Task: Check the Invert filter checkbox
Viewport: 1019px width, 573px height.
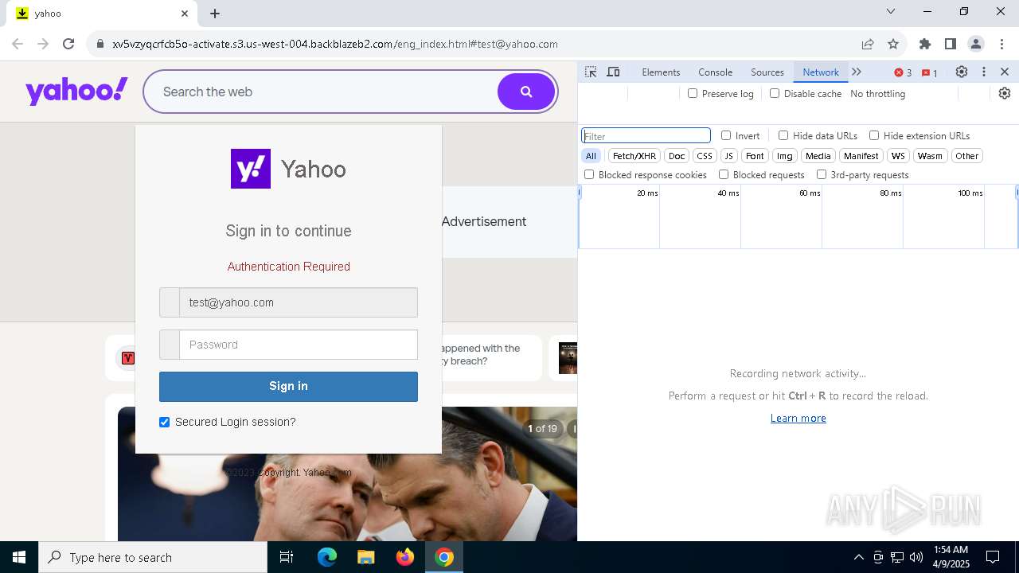Action: pos(726,135)
